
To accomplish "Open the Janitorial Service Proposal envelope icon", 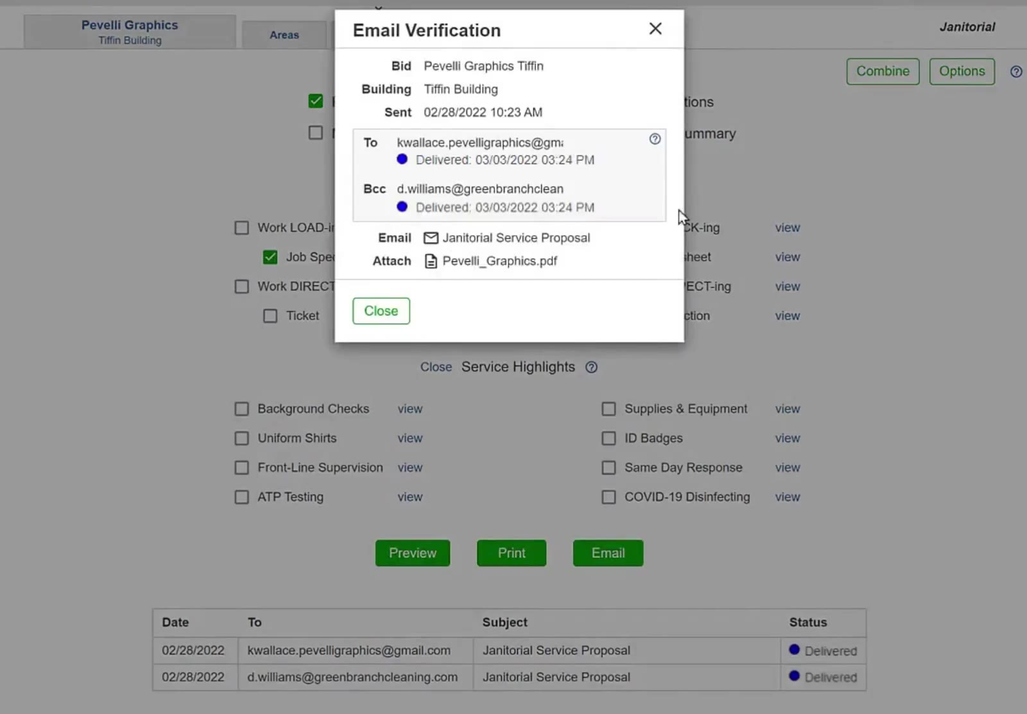I will 431,238.
